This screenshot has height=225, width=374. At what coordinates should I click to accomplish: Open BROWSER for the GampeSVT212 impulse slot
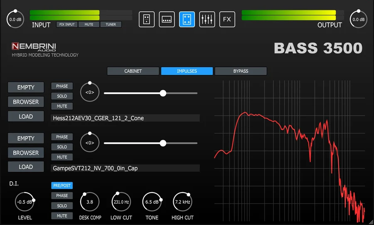(26, 153)
